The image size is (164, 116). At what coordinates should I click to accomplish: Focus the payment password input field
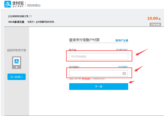(98, 73)
